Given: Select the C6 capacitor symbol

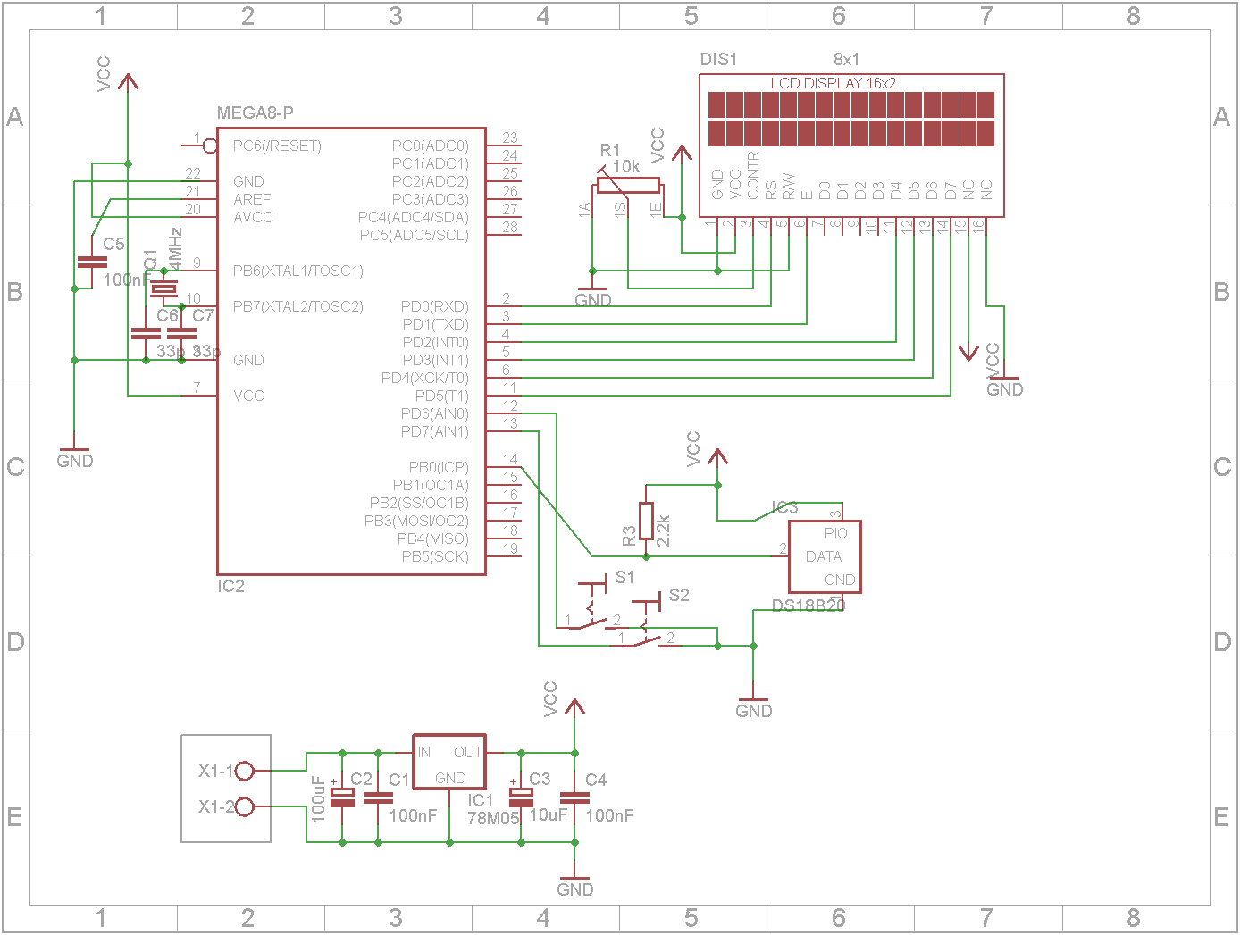Looking at the screenshot, I should click(146, 333).
